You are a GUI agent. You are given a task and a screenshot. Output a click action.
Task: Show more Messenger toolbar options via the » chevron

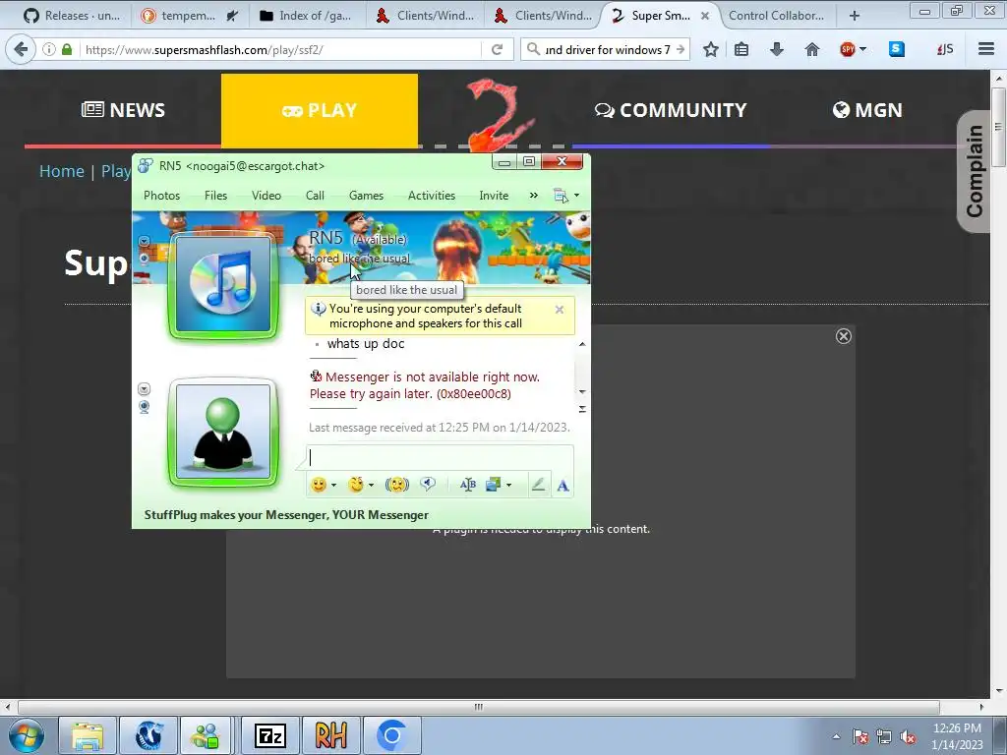(x=533, y=196)
